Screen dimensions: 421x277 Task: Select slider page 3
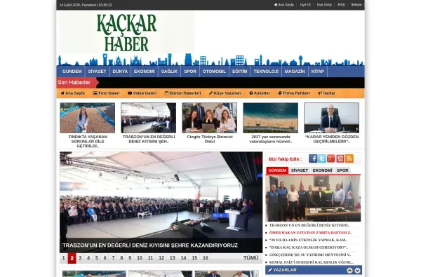[x=80, y=258]
